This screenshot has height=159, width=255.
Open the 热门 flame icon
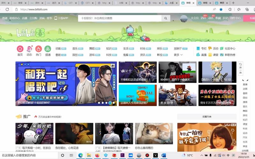tap(38, 49)
